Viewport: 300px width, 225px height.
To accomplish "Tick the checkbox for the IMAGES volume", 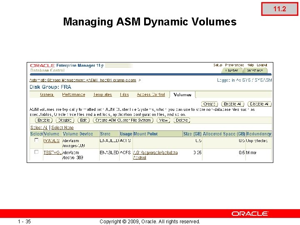I will click(x=36, y=140).
